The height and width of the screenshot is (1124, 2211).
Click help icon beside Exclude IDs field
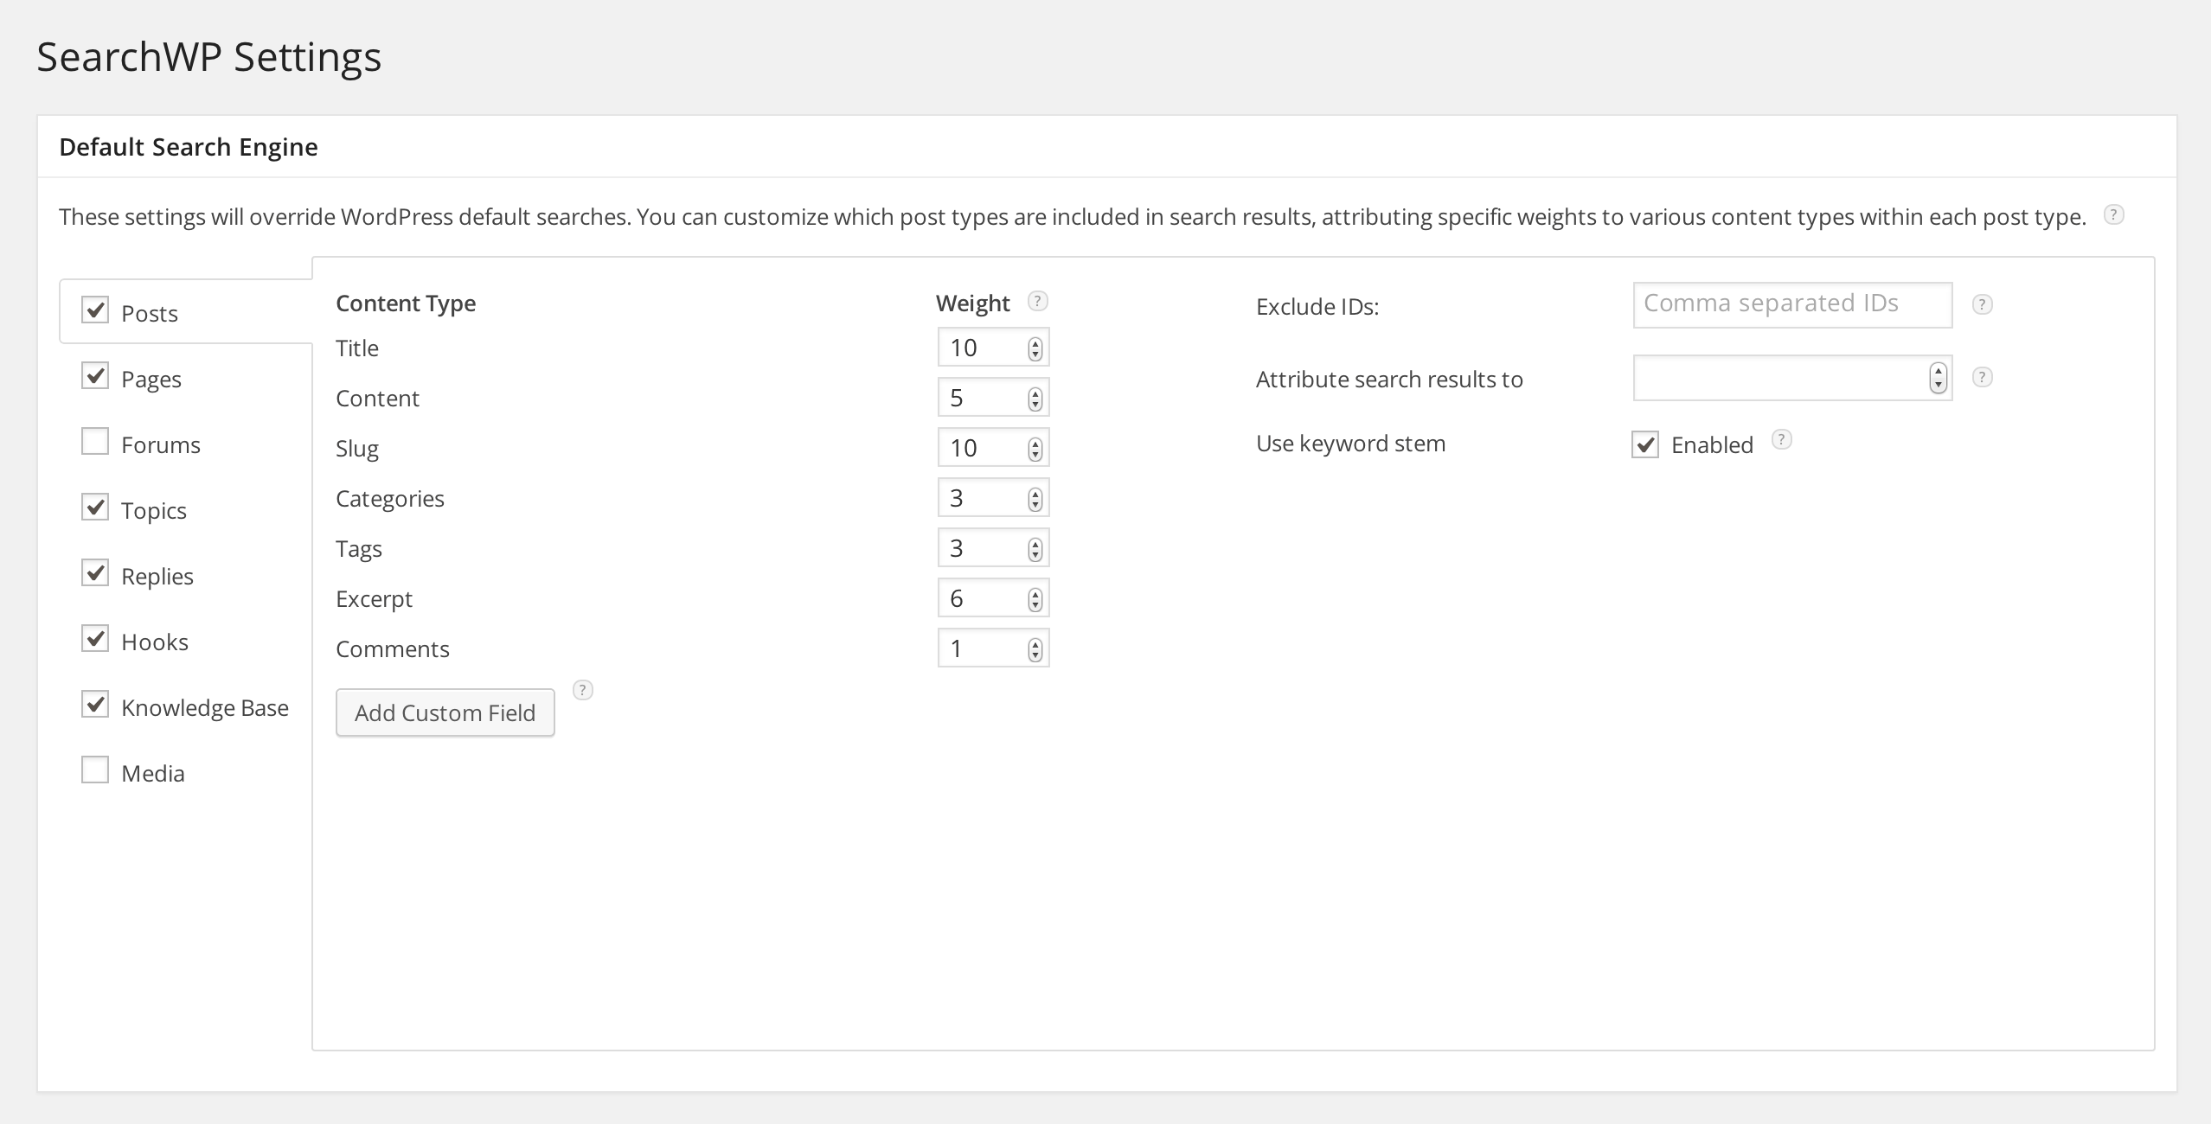pos(1982,304)
